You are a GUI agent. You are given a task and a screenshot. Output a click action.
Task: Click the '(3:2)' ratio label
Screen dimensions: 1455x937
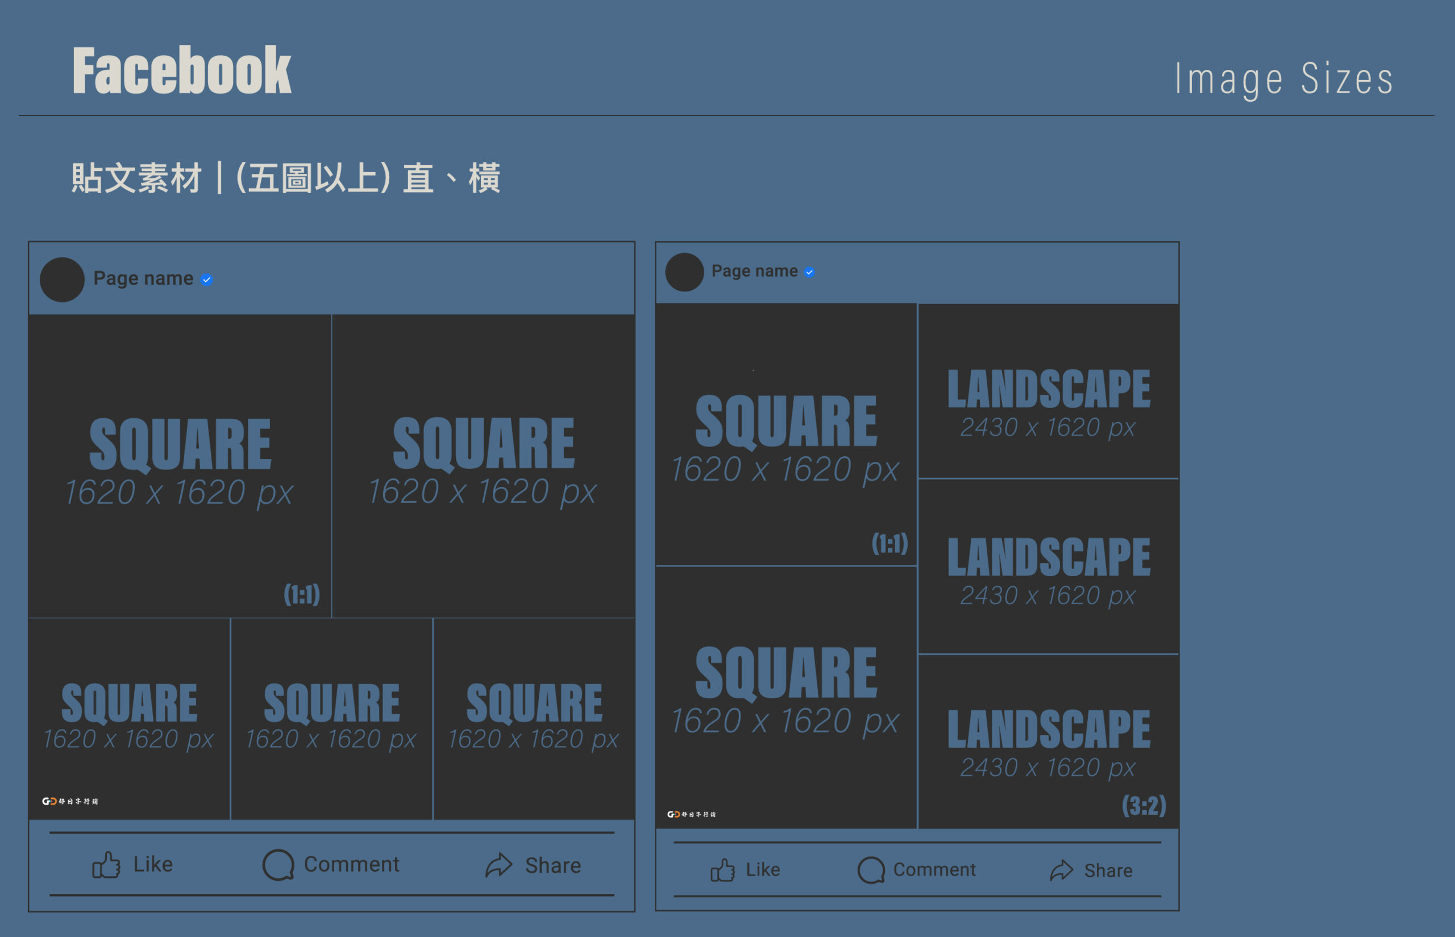coord(1144,806)
